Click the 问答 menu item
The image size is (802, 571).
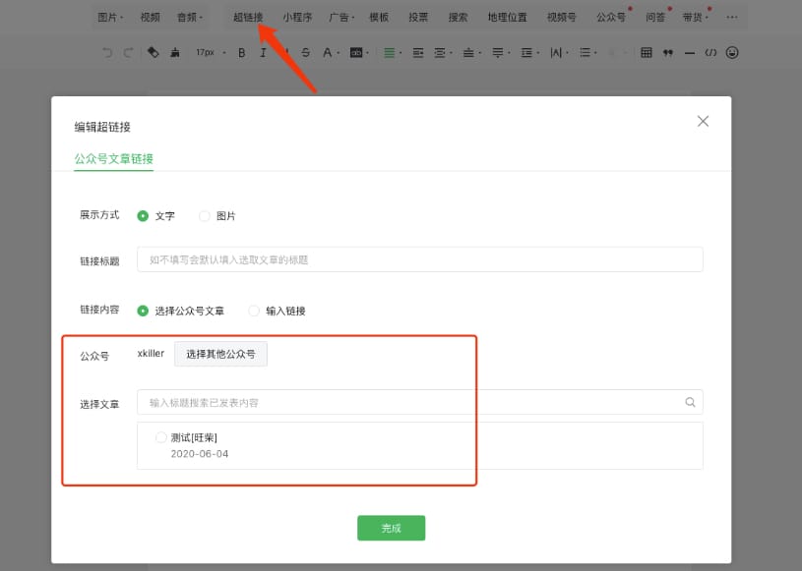[654, 17]
